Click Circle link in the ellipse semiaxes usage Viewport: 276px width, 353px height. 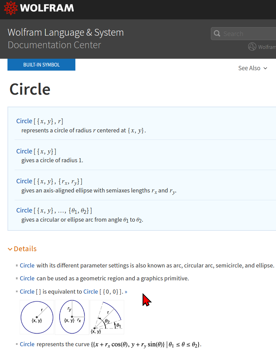coord(24,181)
